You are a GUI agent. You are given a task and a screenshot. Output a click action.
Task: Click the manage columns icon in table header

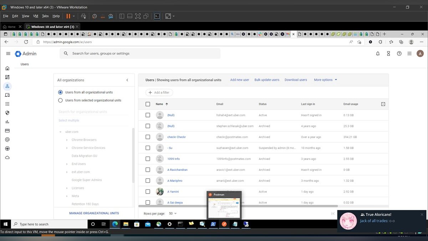click(x=383, y=104)
